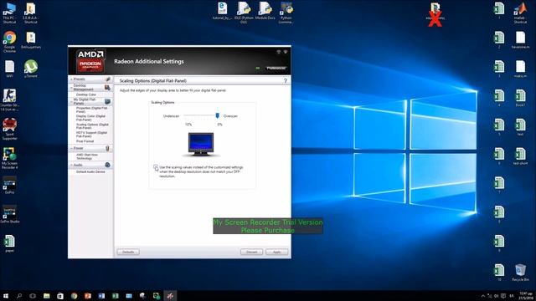Open Google Chrome desktop shortcut
Screen dimensions: 536x301
(x=9, y=42)
